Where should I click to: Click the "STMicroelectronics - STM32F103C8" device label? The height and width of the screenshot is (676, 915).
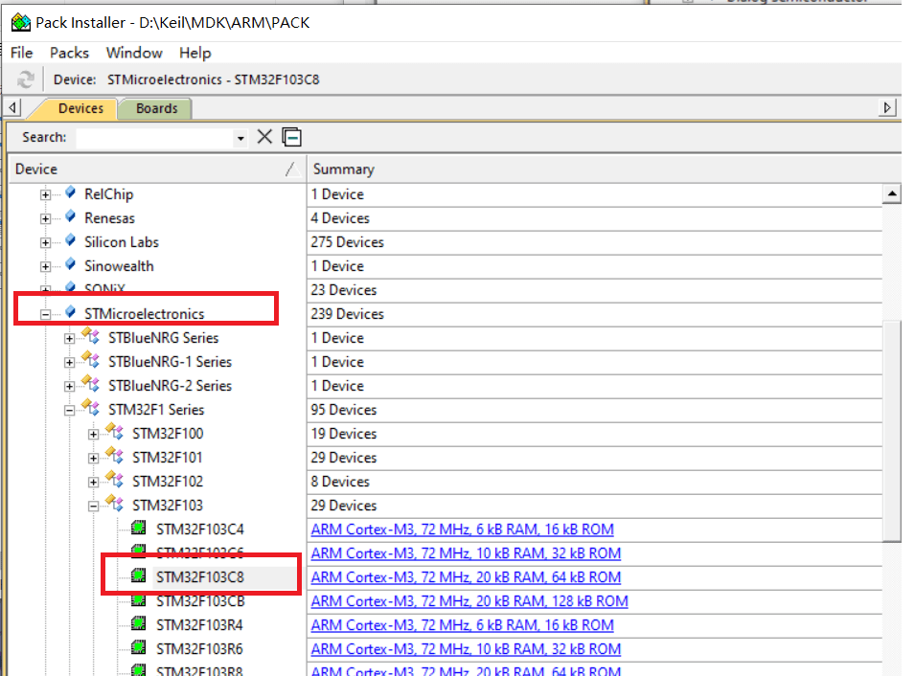[x=213, y=79]
